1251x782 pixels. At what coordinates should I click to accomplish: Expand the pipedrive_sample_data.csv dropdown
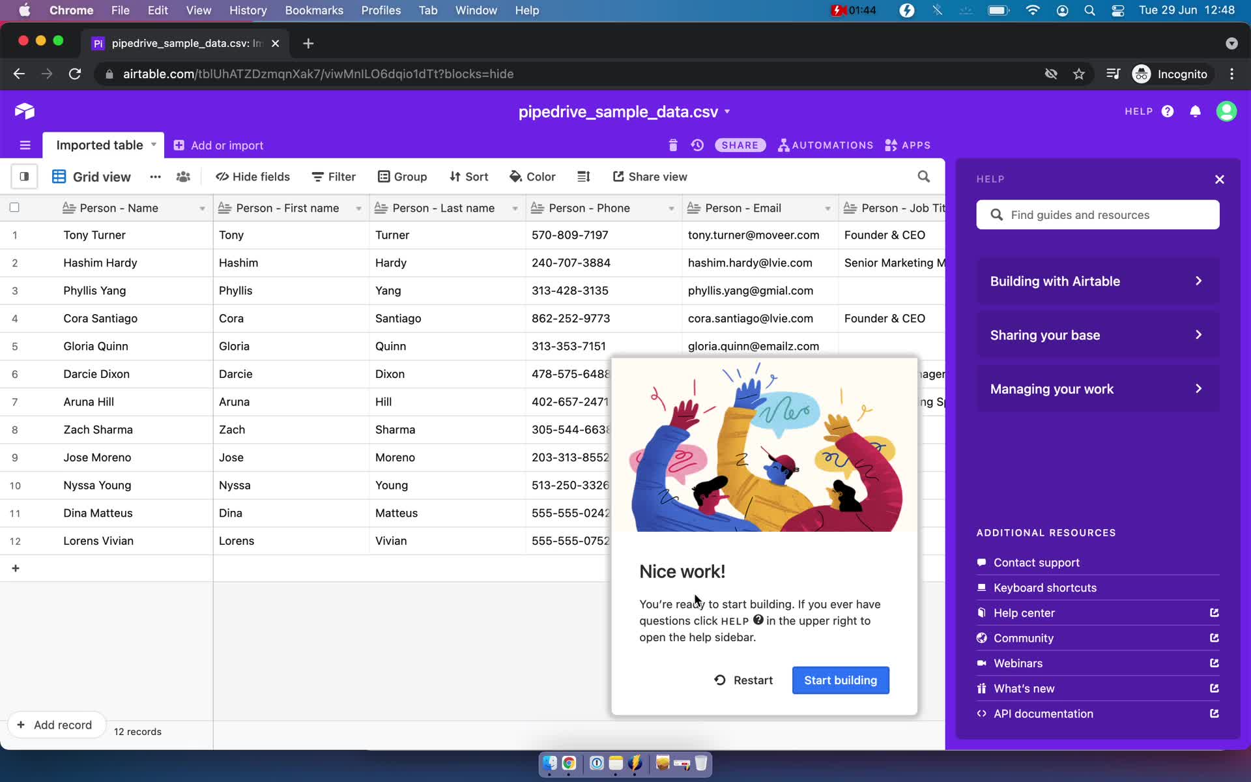728,111
